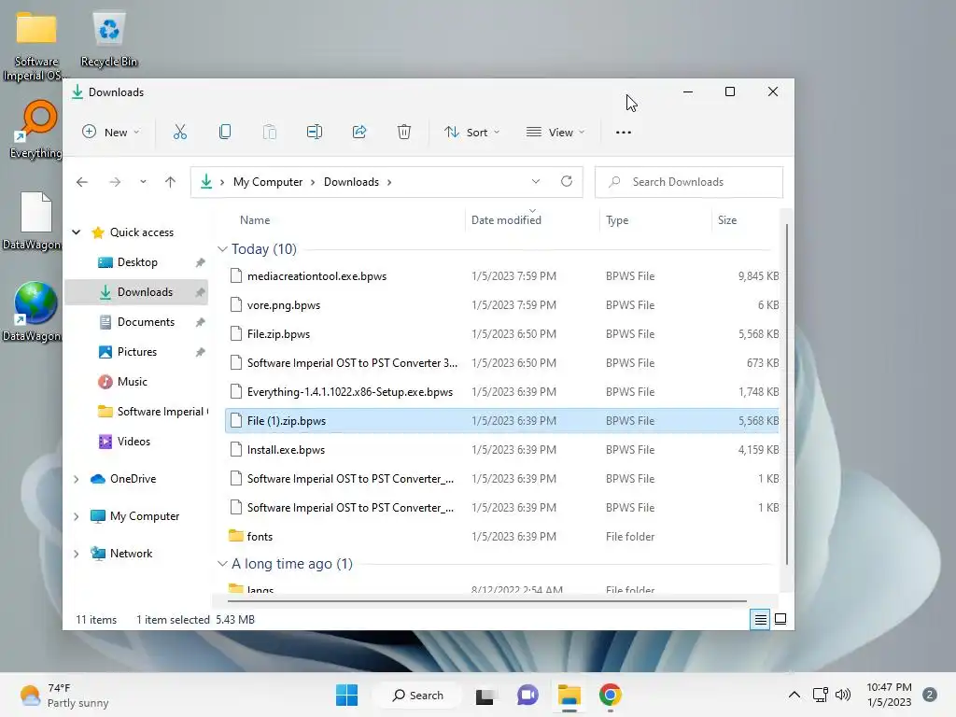Open the See more ellipsis menu
This screenshot has width=956, height=717.
tap(623, 133)
